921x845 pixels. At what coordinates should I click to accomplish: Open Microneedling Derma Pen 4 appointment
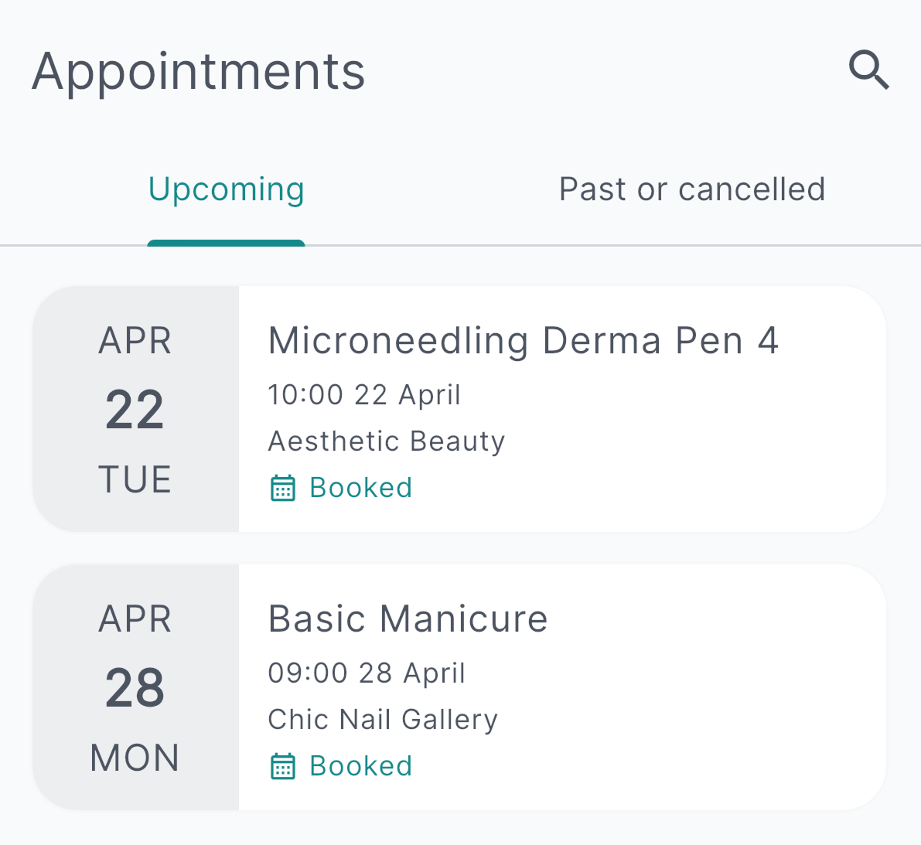coord(523,341)
